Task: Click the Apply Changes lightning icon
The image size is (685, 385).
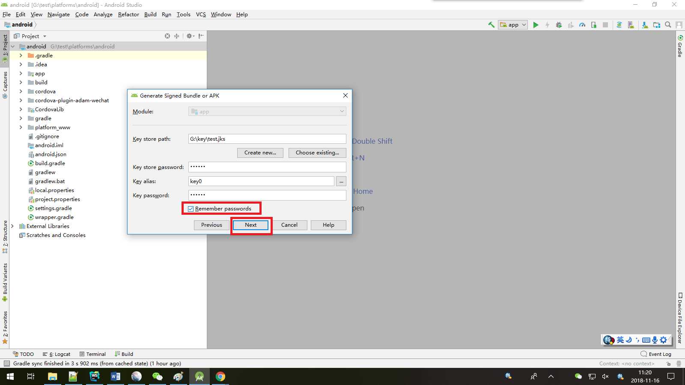Action: click(547, 25)
